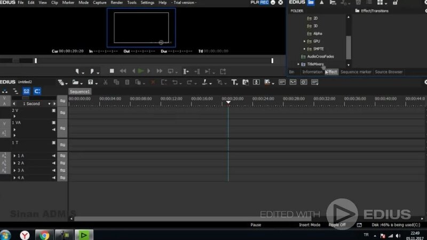Expand the TitleMixers folder

click(298, 64)
